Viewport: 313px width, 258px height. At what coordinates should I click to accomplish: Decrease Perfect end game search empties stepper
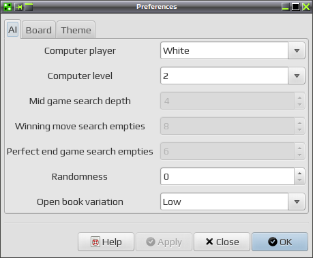tap(299, 155)
